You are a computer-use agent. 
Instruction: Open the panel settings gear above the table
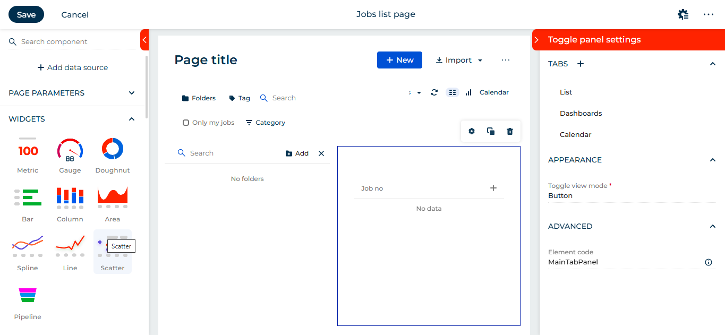click(471, 131)
